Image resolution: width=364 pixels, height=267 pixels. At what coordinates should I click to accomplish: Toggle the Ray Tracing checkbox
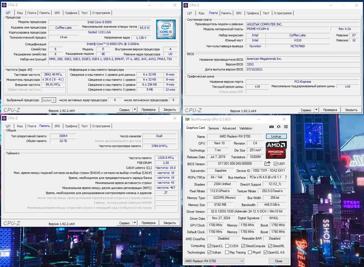227,252
